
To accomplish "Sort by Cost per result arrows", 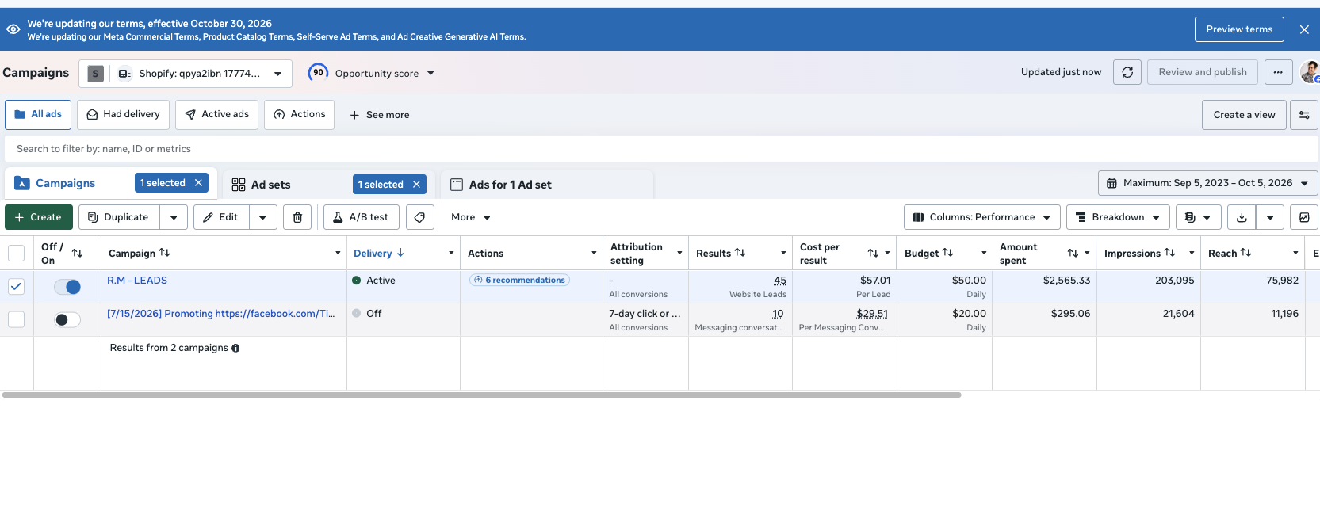I will click(873, 253).
